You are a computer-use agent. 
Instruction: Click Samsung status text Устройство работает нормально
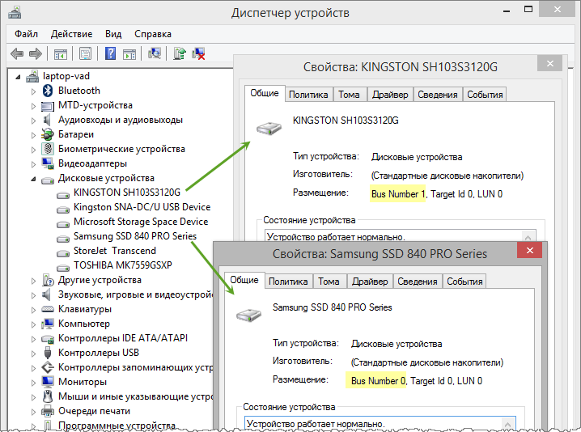[316, 424]
